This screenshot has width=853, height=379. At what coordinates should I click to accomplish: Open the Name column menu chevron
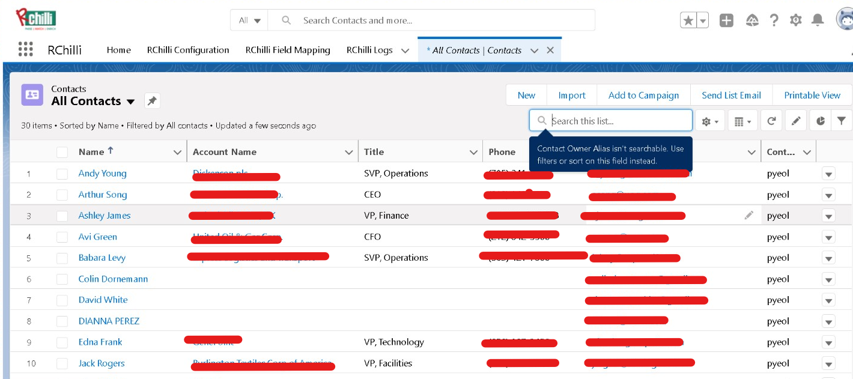[177, 152]
